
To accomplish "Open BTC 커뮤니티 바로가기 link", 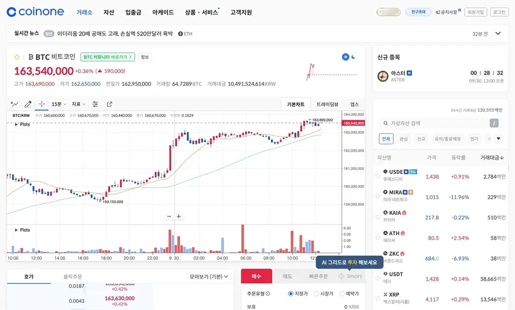I will [107, 57].
